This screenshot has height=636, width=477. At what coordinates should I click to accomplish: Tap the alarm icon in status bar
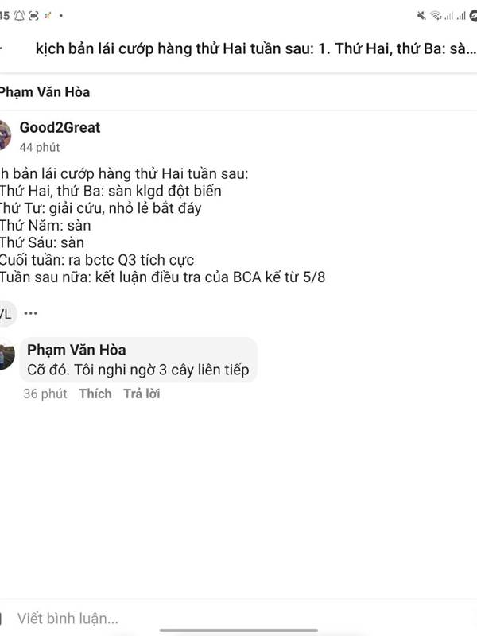point(20,15)
